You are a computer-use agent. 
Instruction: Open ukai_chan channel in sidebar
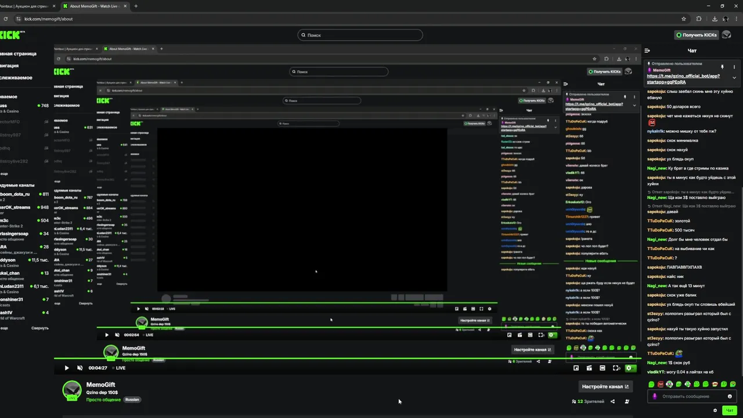coord(24,275)
